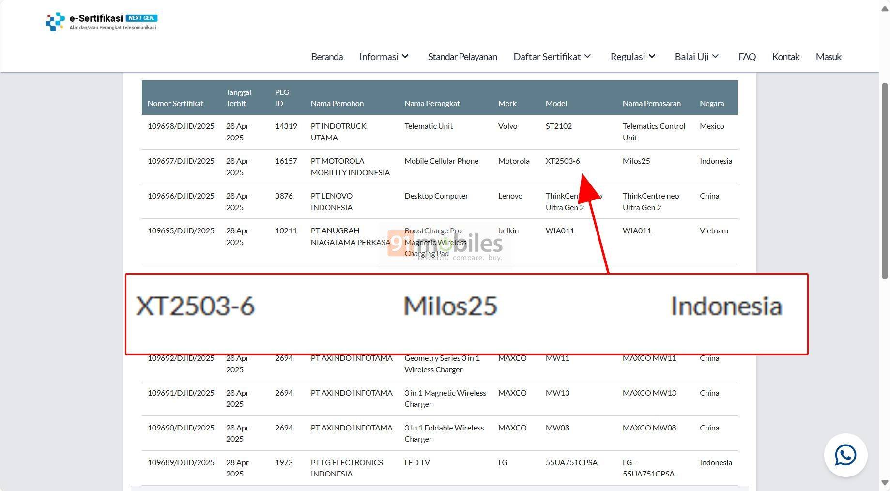Click the MAXCO MW08 marketing name
The width and height of the screenshot is (890, 491).
coord(649,428)
